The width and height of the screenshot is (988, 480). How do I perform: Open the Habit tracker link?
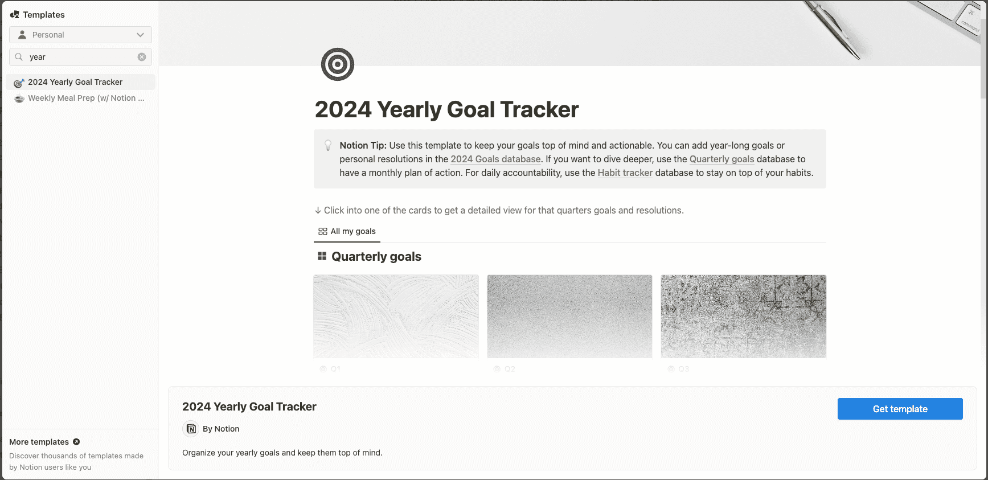(x=625, y=173)
